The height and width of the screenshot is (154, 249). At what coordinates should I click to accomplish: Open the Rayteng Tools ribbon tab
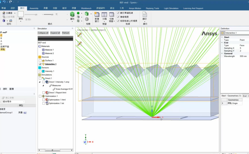click(152, 8)
